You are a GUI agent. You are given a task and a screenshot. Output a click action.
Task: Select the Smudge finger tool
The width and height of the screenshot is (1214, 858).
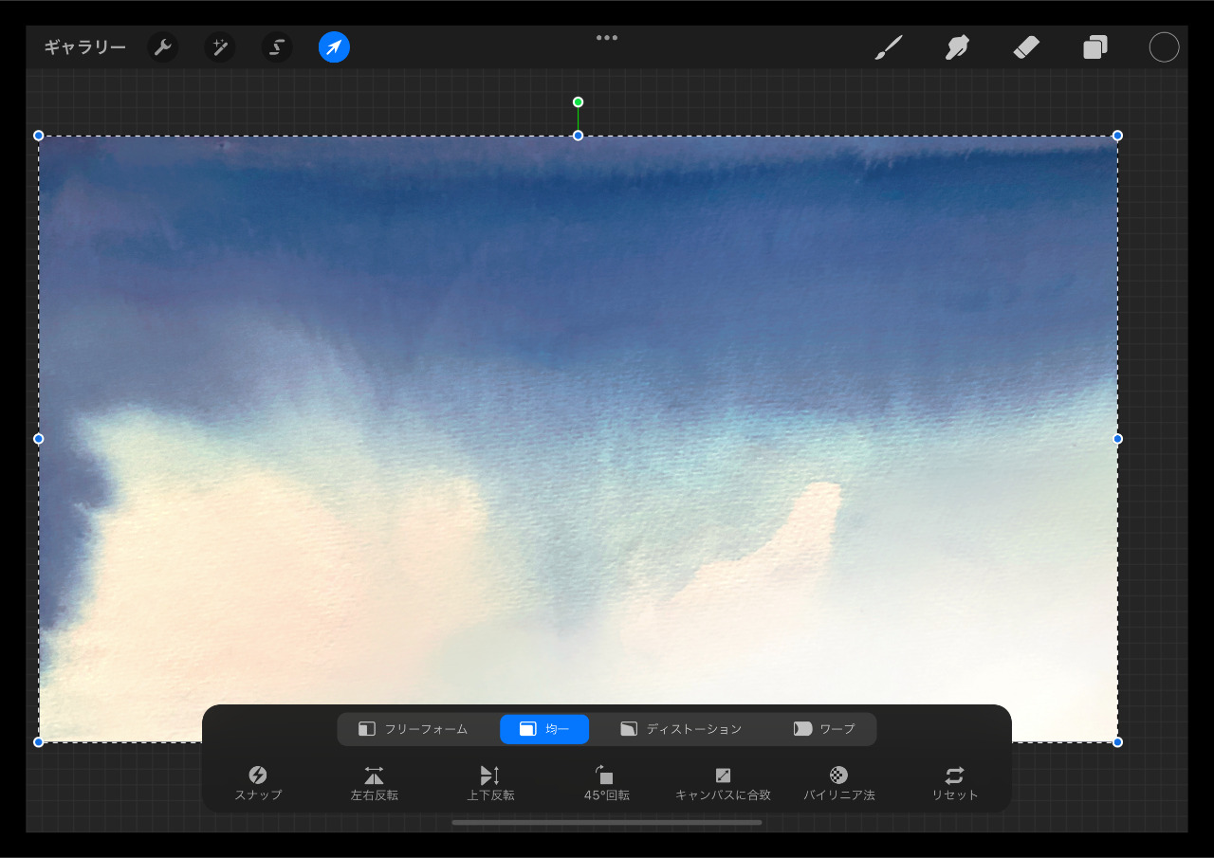click(958, 47)
